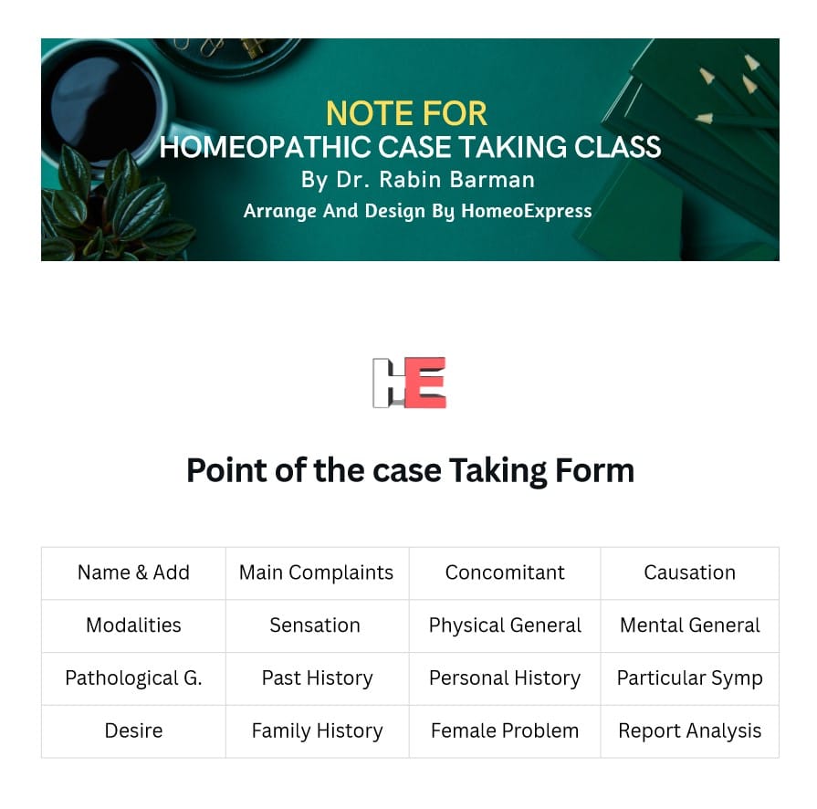This screenshot has height=809, width=817.
Task: Click the Point of the case Taking Form heading
Action: [x=410, y=471]
